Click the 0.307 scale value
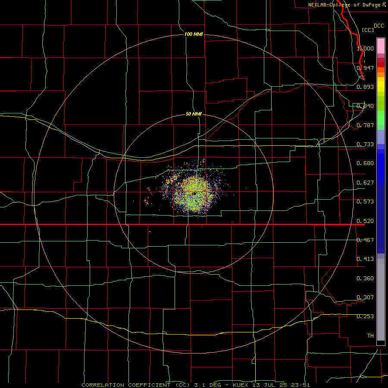The height and width of the screenshot is (388, 388). point(365,297)
